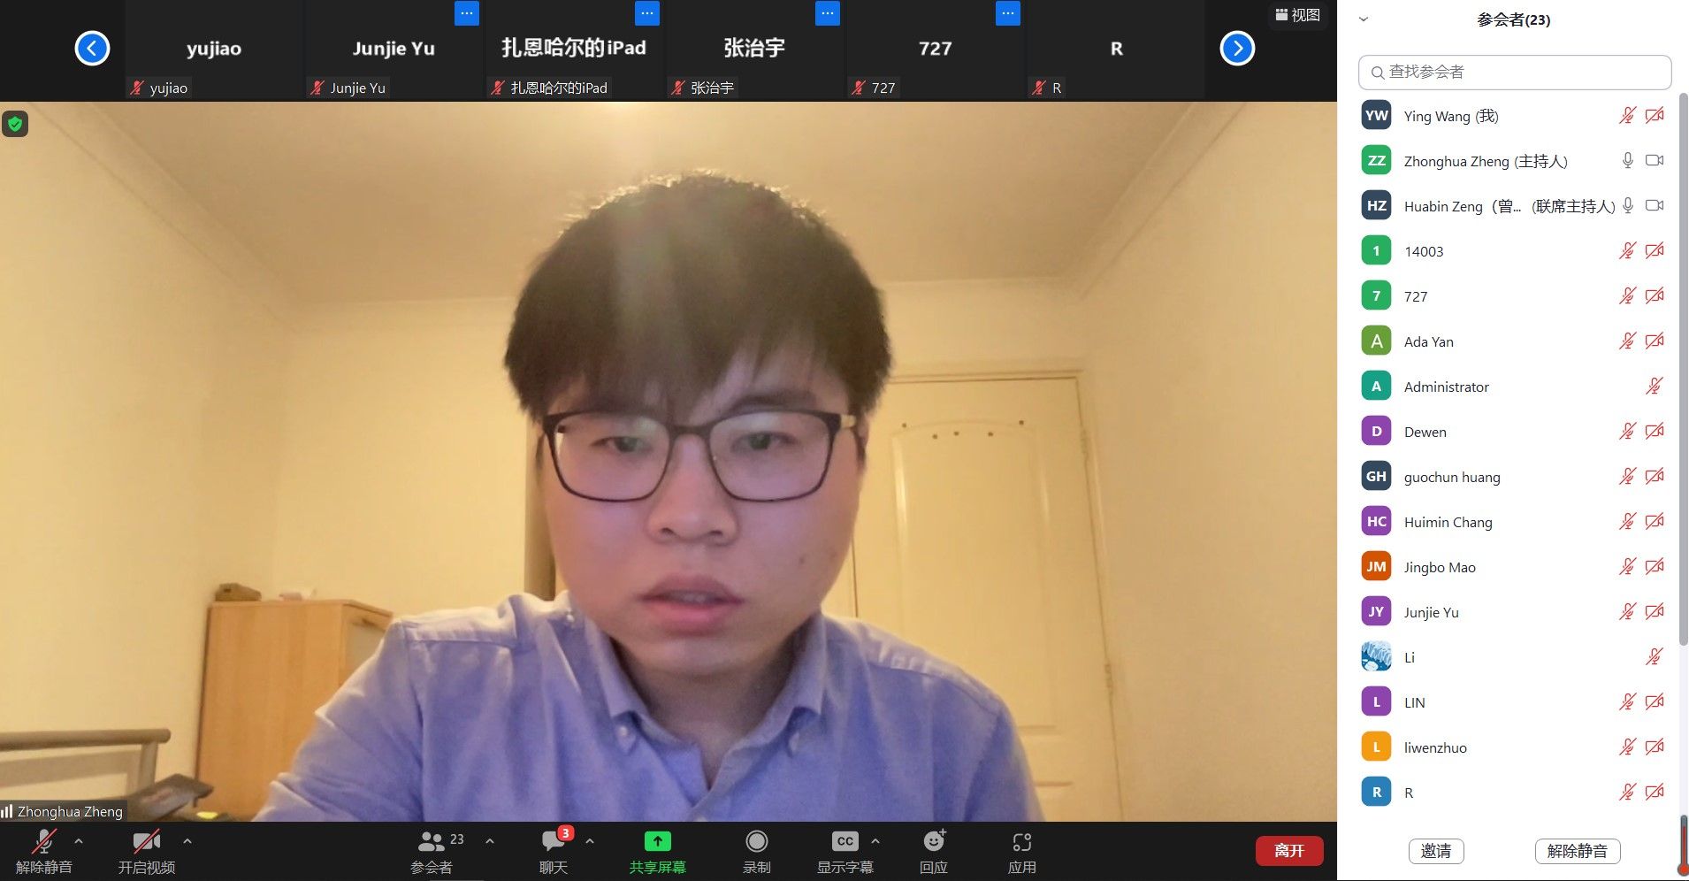Viewport: 1689px width, 881px height.
Task: Go to next page of video thumbnails
Action: pos(1237,49)
